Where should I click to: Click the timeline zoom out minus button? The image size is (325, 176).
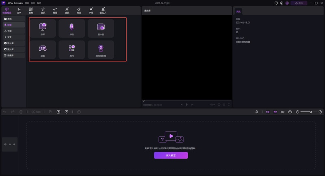(x=298, y=112)
